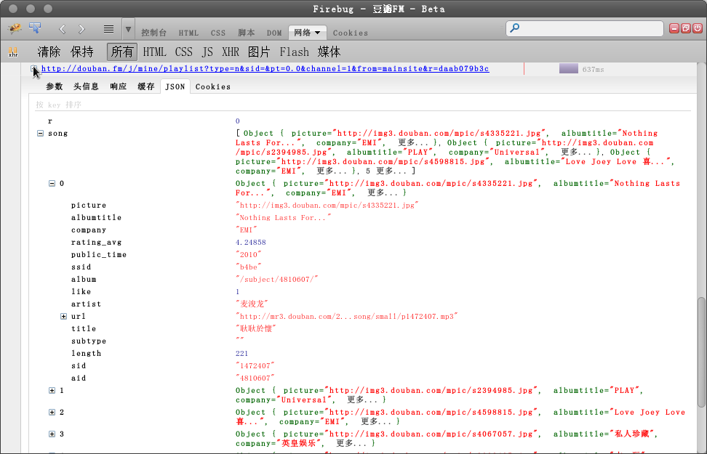The image size is (707, 454).
Task: Click the 637ms timing bar
Action: pyautogui.click(x=569, y=68)
